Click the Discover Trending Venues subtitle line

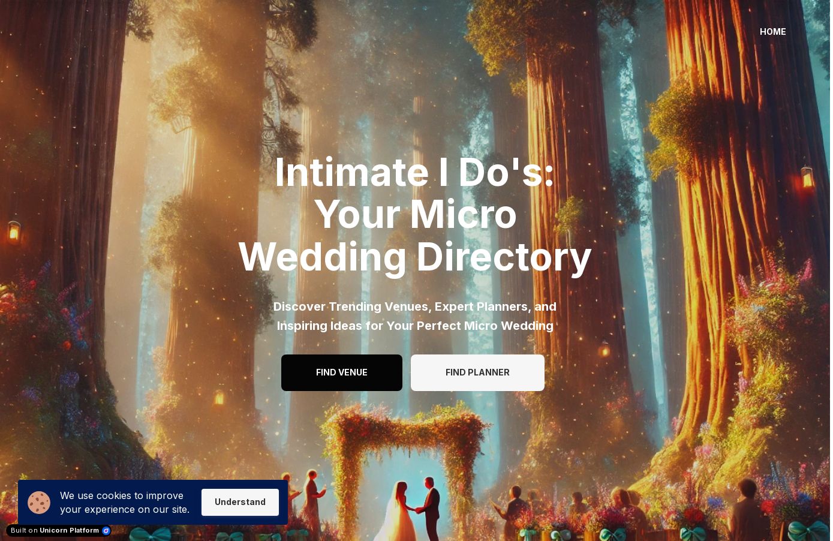click(x=414, y=306)
